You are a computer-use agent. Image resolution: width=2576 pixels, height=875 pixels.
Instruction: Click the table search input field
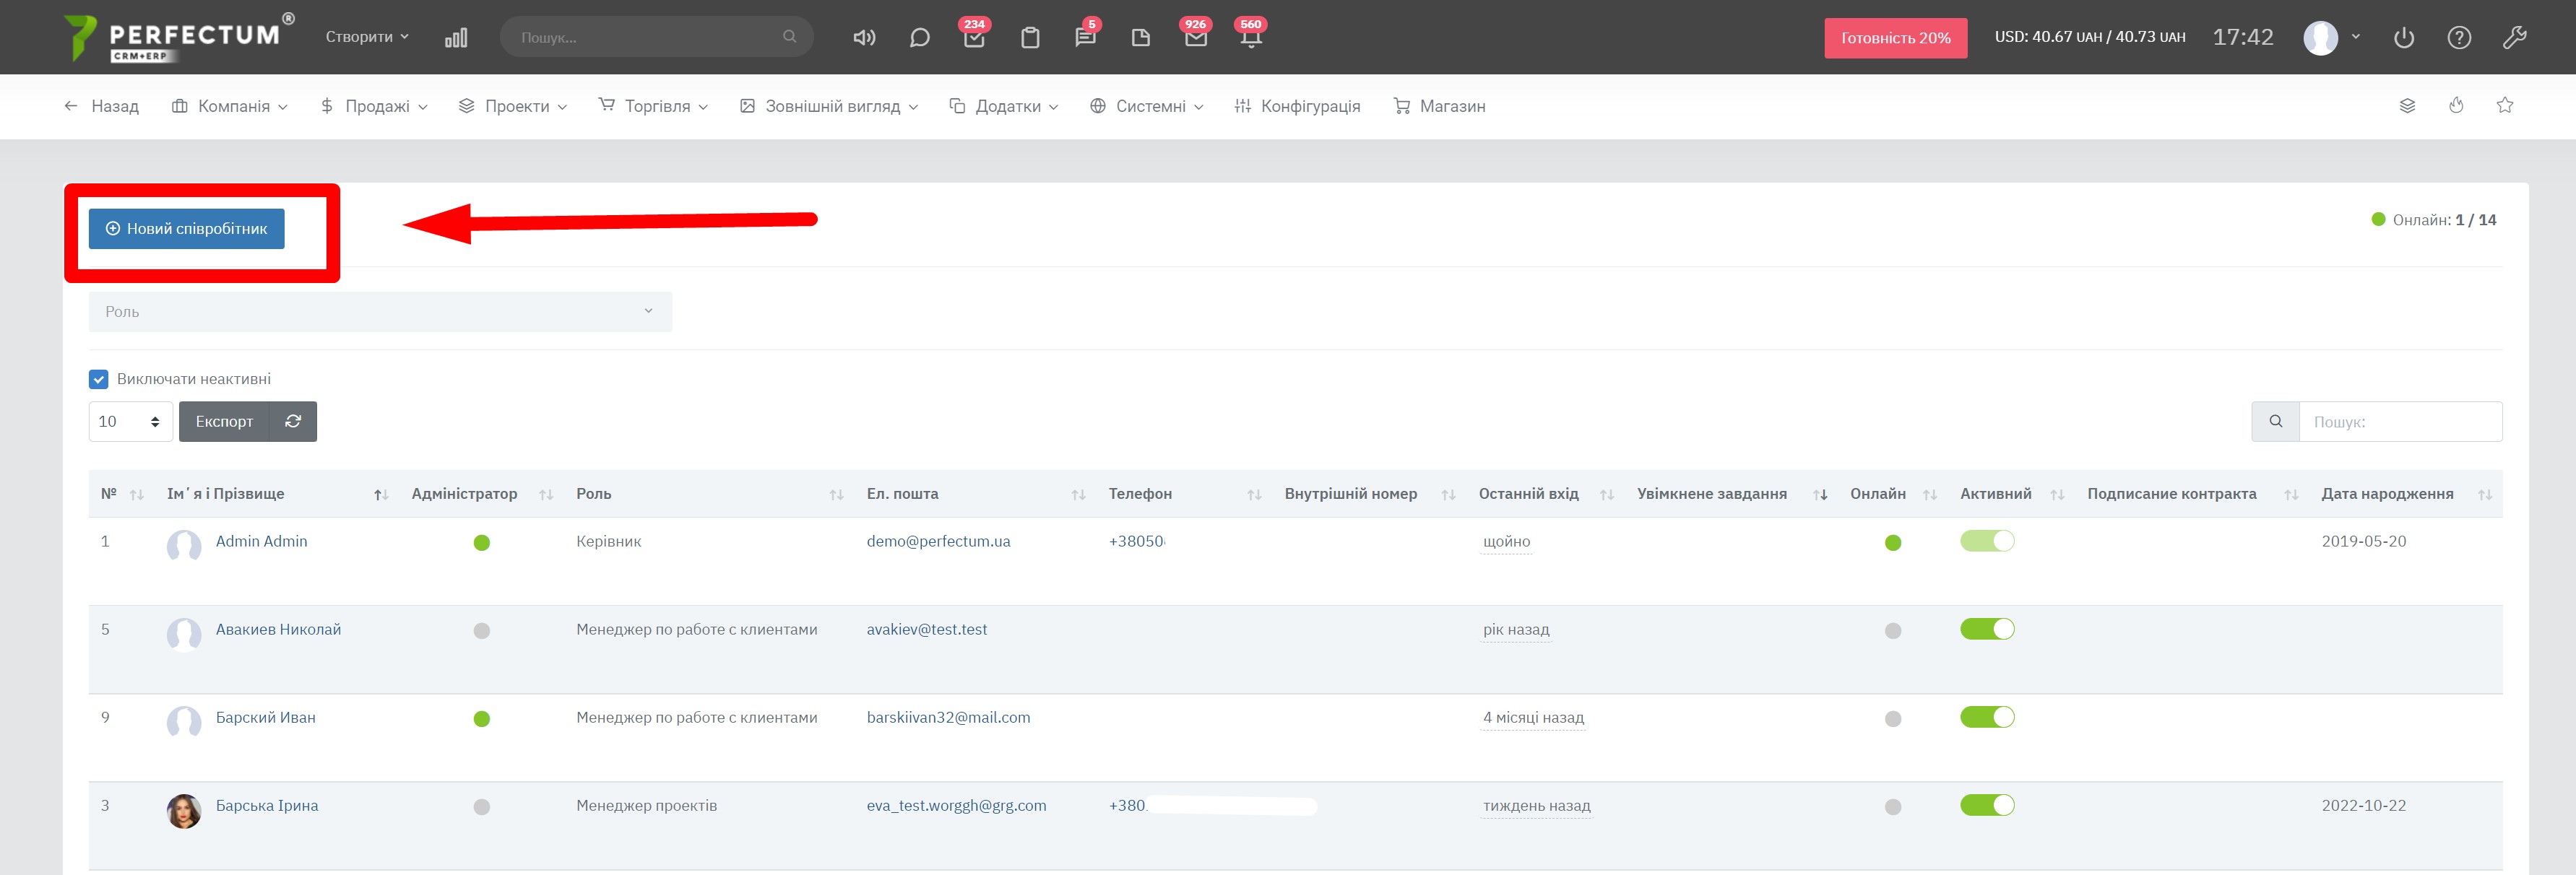[2399, 422]
